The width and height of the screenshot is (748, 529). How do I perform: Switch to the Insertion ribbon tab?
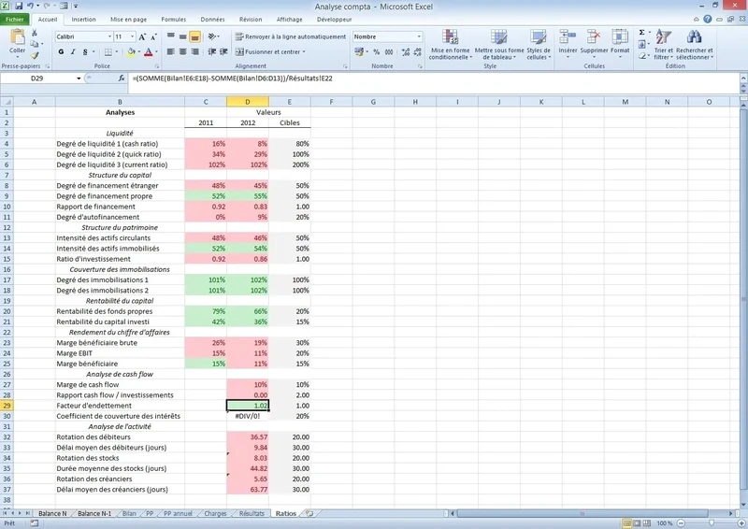click(x=83, y=20)
